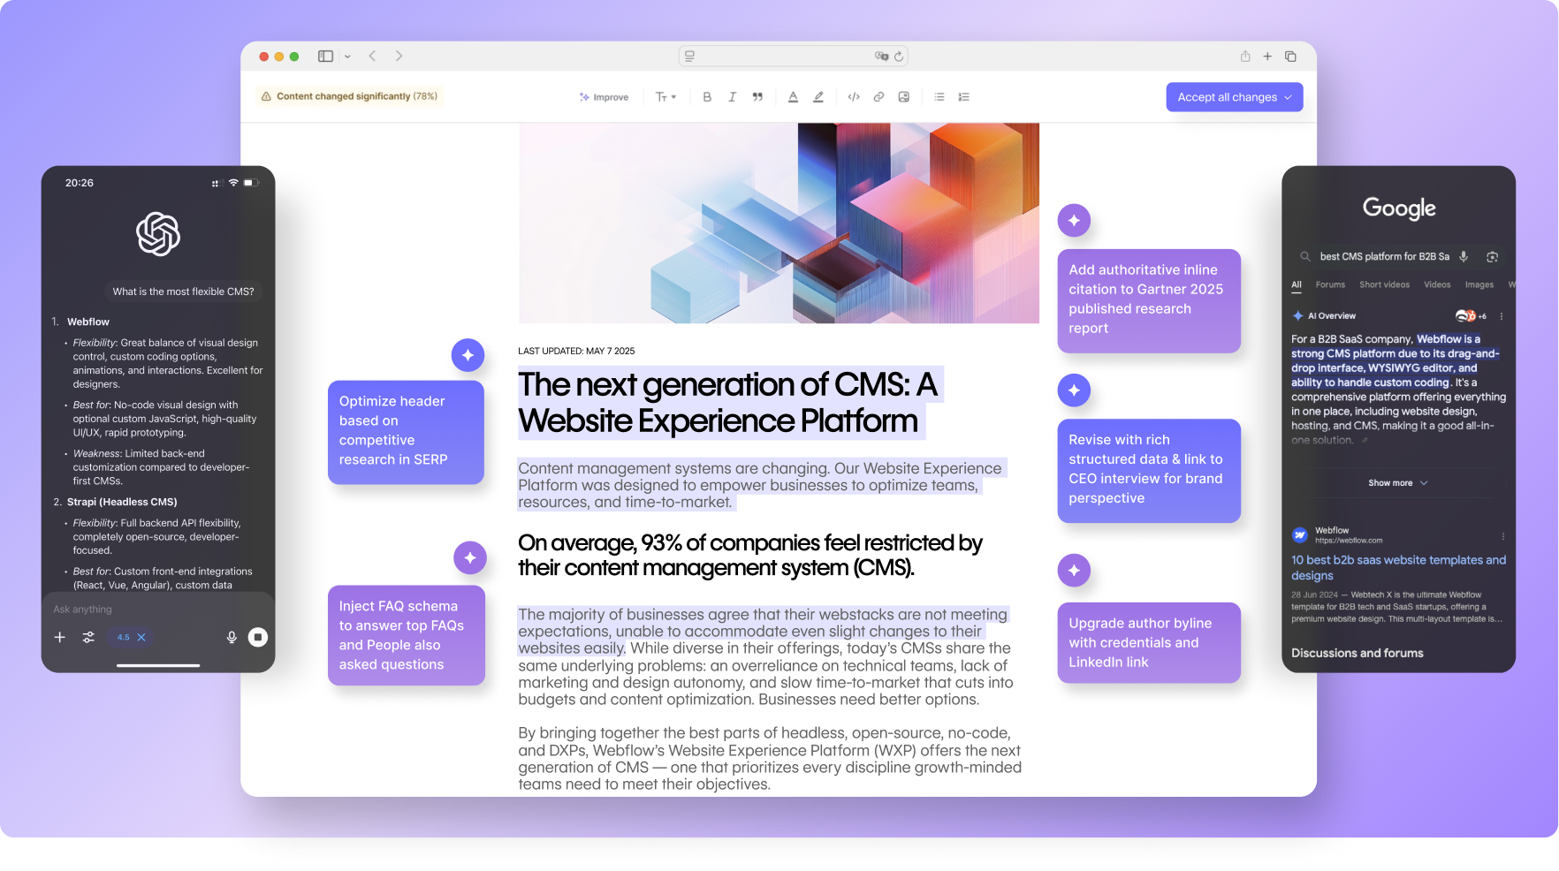Viewport: 1559px width, 871px height.
Task: Click the Google search box
Action: 1399,256
